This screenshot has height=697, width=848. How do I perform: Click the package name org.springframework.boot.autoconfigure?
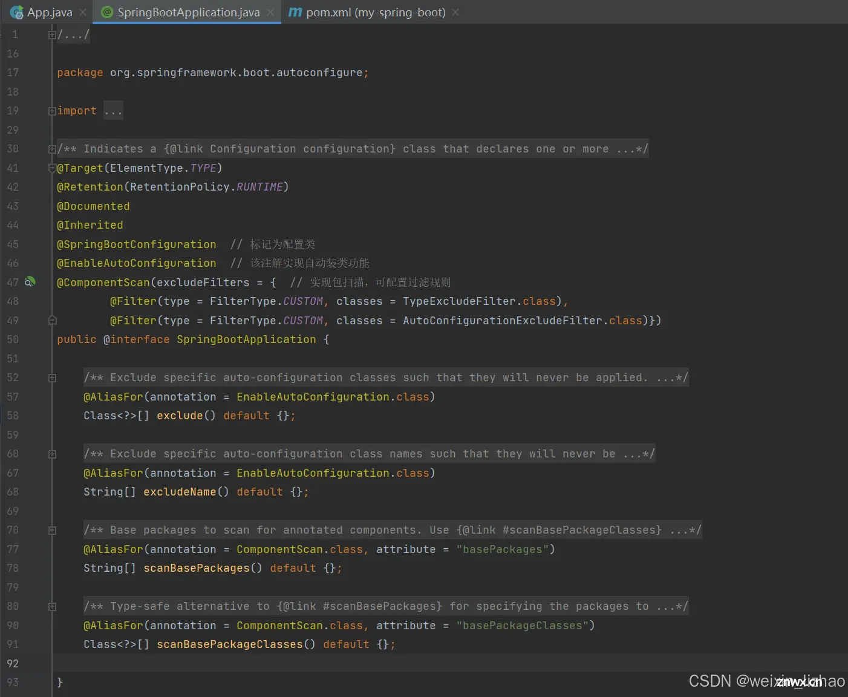click(x=236, y=73)
